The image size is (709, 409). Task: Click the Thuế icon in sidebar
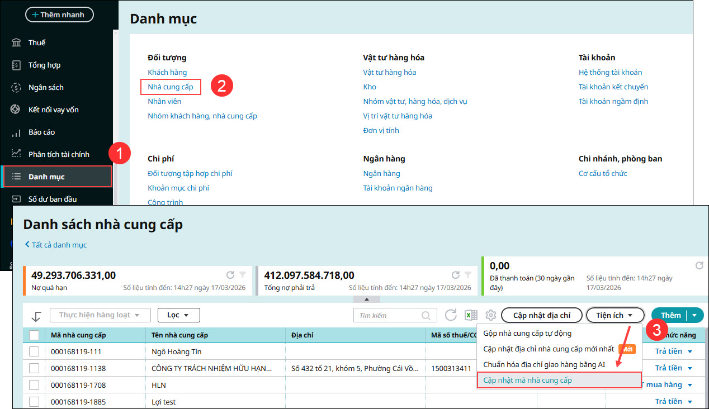tap(16, 43)
